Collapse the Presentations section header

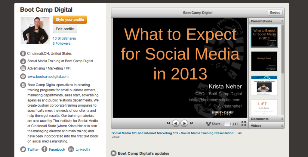pyautogui.click(x=261, y=21)
